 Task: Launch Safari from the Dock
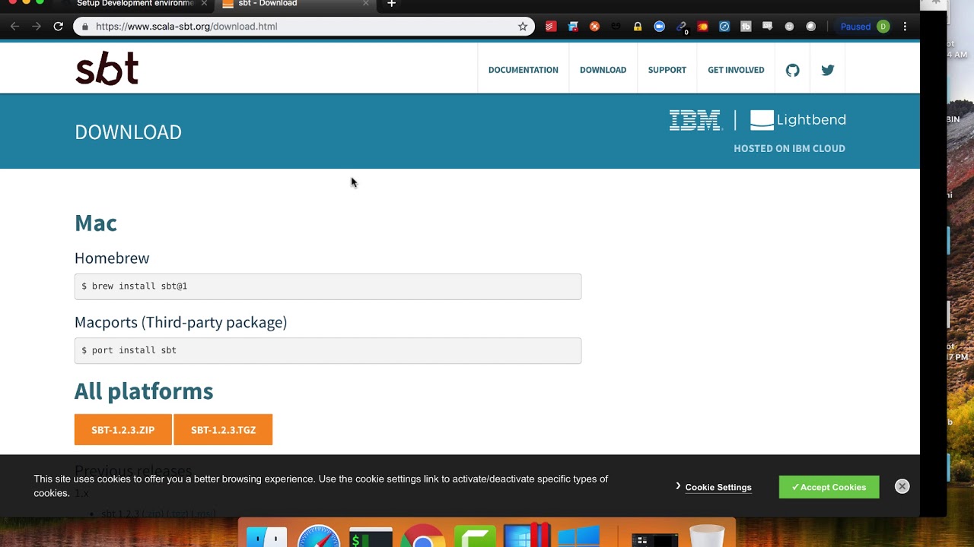pyautogui.click(x=318, y=536)
